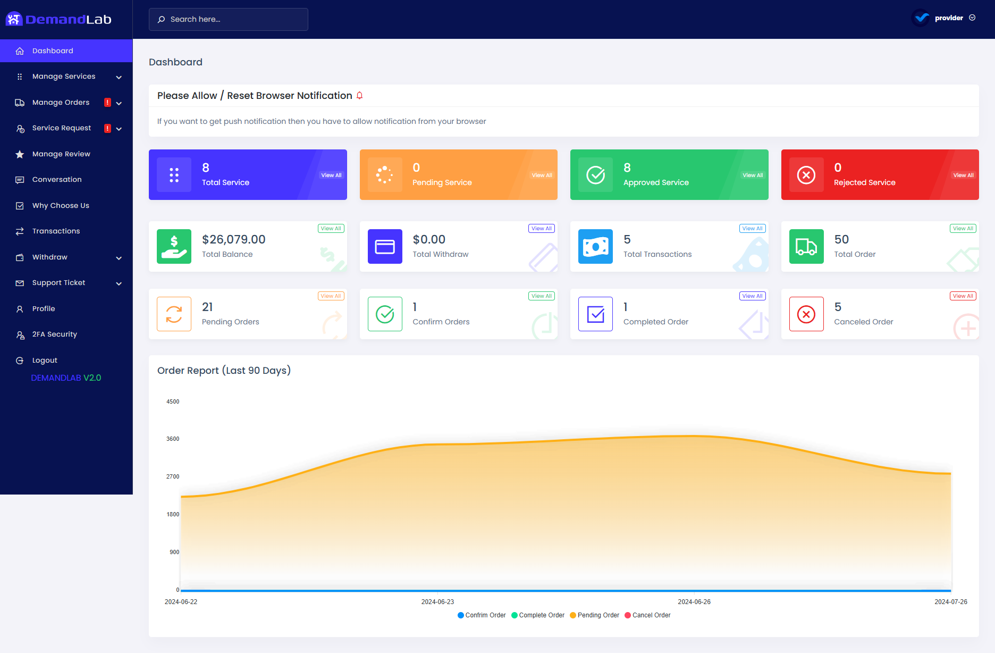Open the Conversation chat icon
The image size is (995, 653).
coord(20,180)
